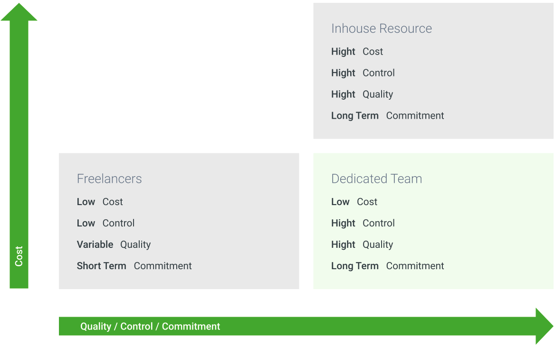The height and width of the screenshot is (348, 555).
Task: Select the vertical Cost label
Action: tap(19, 256)
